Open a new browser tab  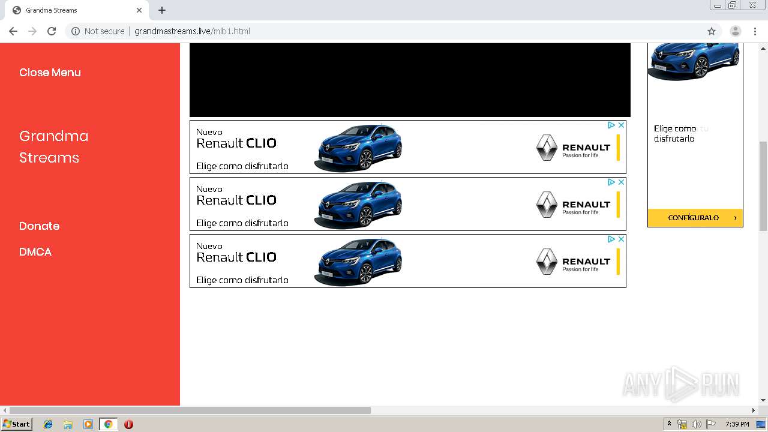(162, 10)
